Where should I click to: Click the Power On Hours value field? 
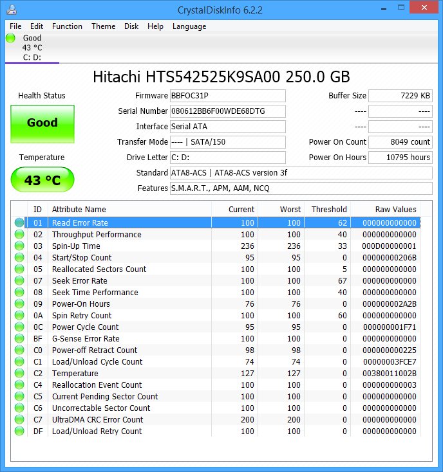(400, 158)
